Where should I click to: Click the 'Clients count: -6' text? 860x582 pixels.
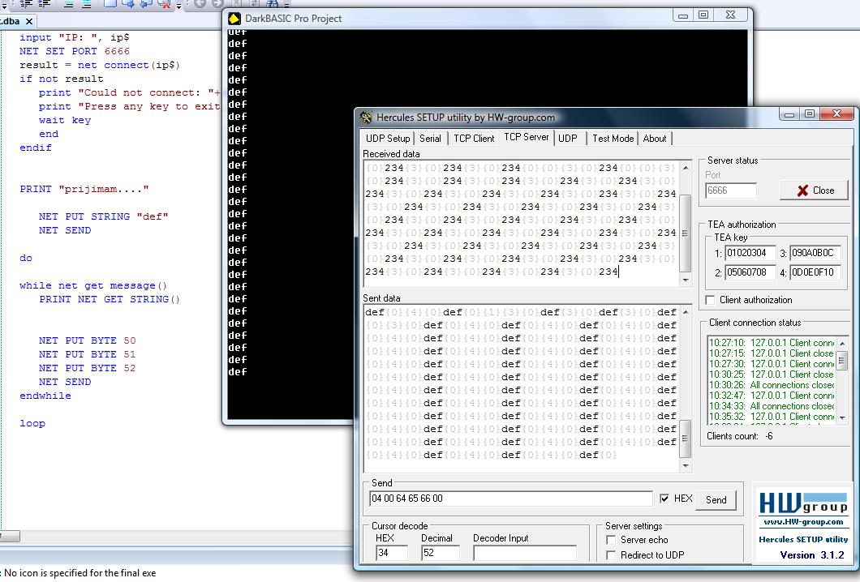coord(739,435)
